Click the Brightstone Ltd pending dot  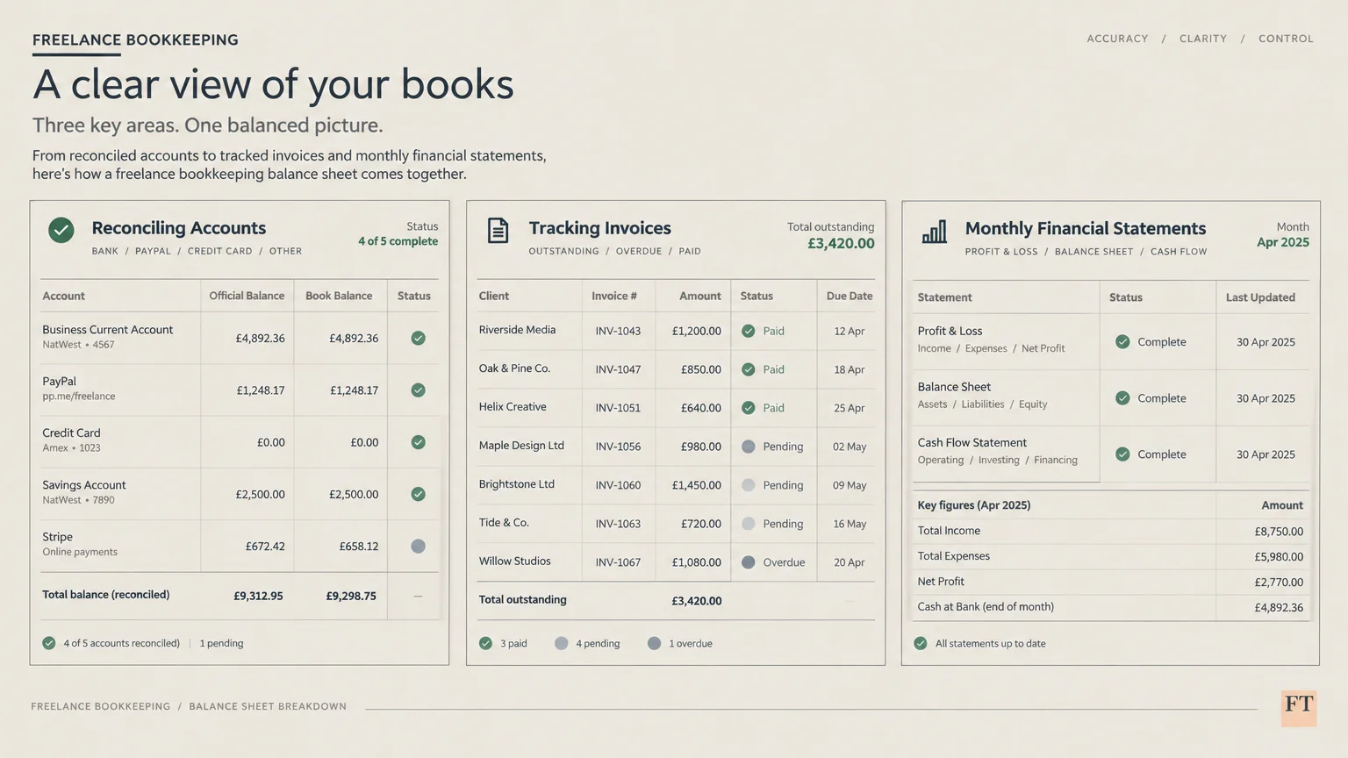pyautogui.click(x=749, y=485)
